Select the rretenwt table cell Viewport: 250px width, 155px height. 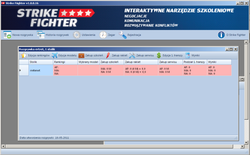click(41, 70)
